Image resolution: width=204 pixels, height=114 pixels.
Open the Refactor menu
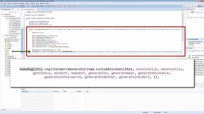point(15,3)
